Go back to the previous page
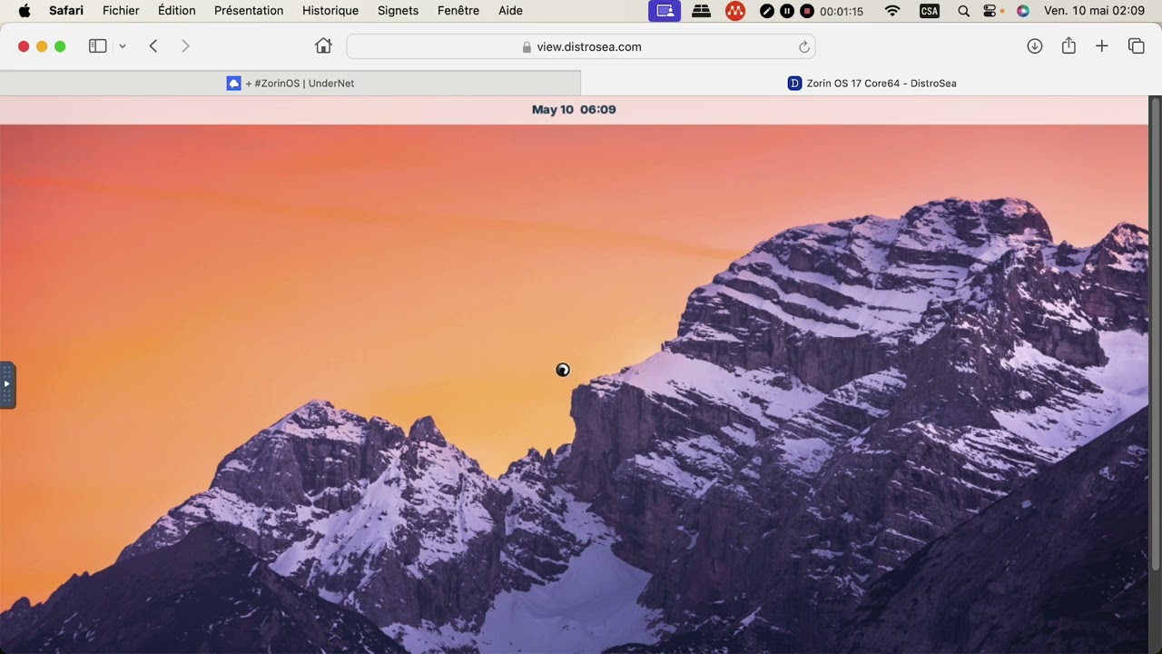This screenshot has height=654, width=1162. pyautogui.click(x=153, y=45)
